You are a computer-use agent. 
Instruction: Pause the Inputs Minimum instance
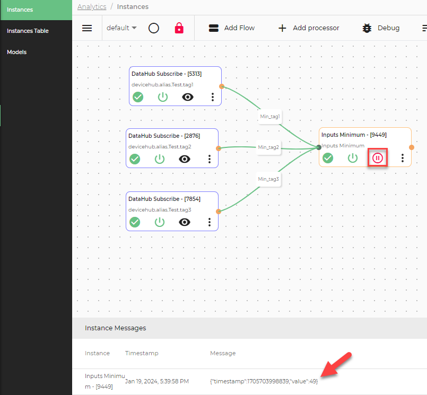pos(377,157)
